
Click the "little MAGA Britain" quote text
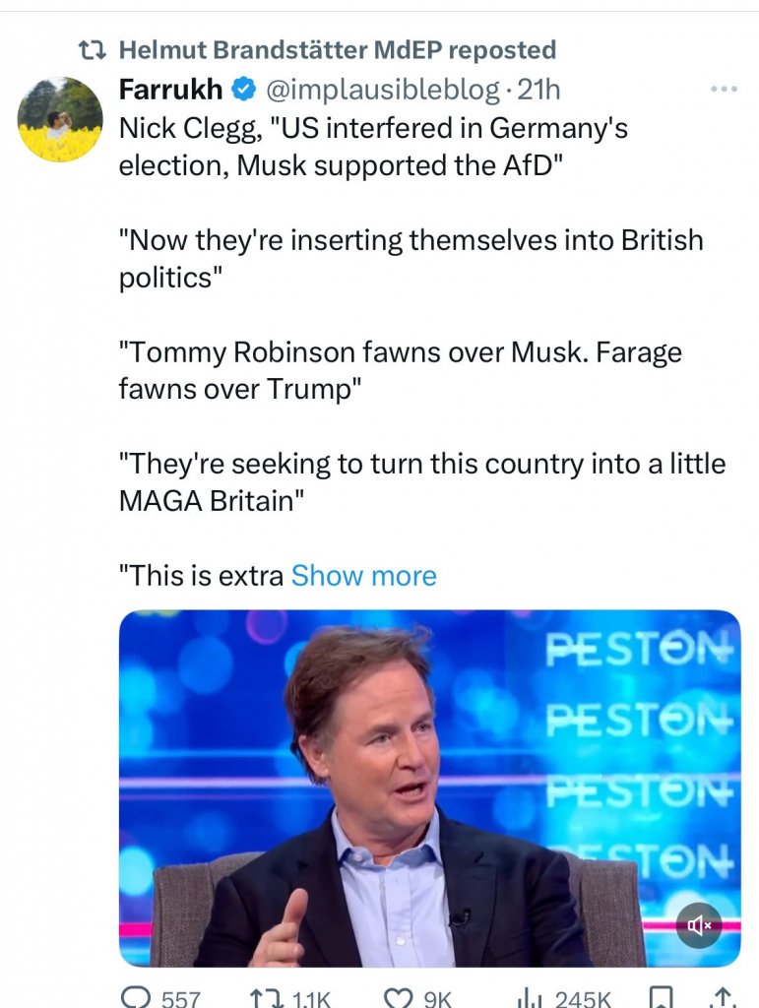[421, 482]
